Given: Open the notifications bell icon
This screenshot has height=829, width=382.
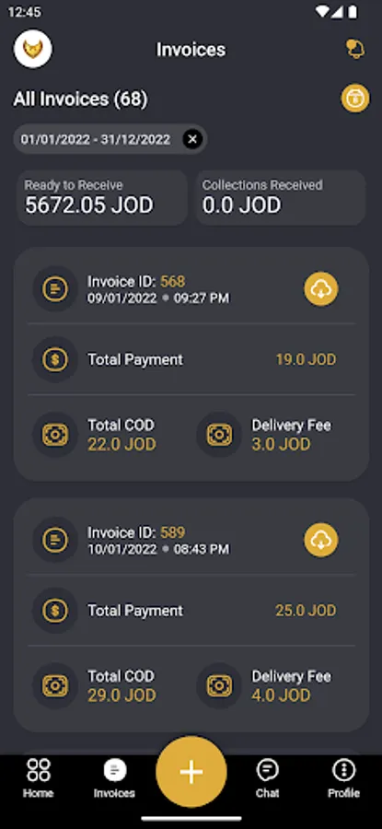Looking at the screenshot, I should click(x=355, y=49).
